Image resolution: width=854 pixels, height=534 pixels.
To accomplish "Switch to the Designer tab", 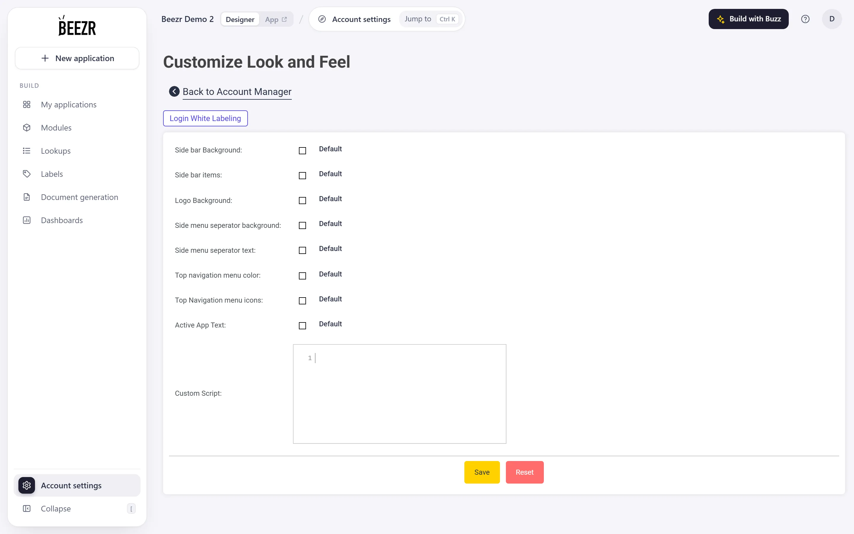I will pyautogui.click(x=240, y=19).
